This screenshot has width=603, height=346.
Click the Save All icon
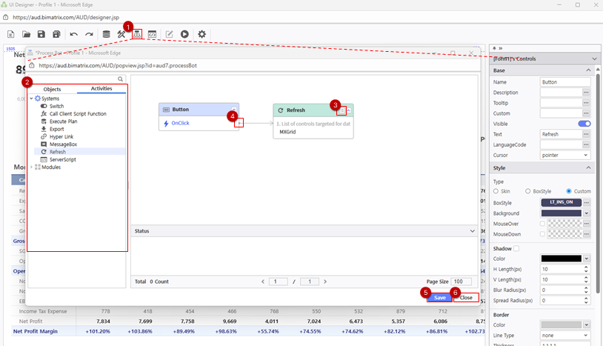[x=56, y=34]
